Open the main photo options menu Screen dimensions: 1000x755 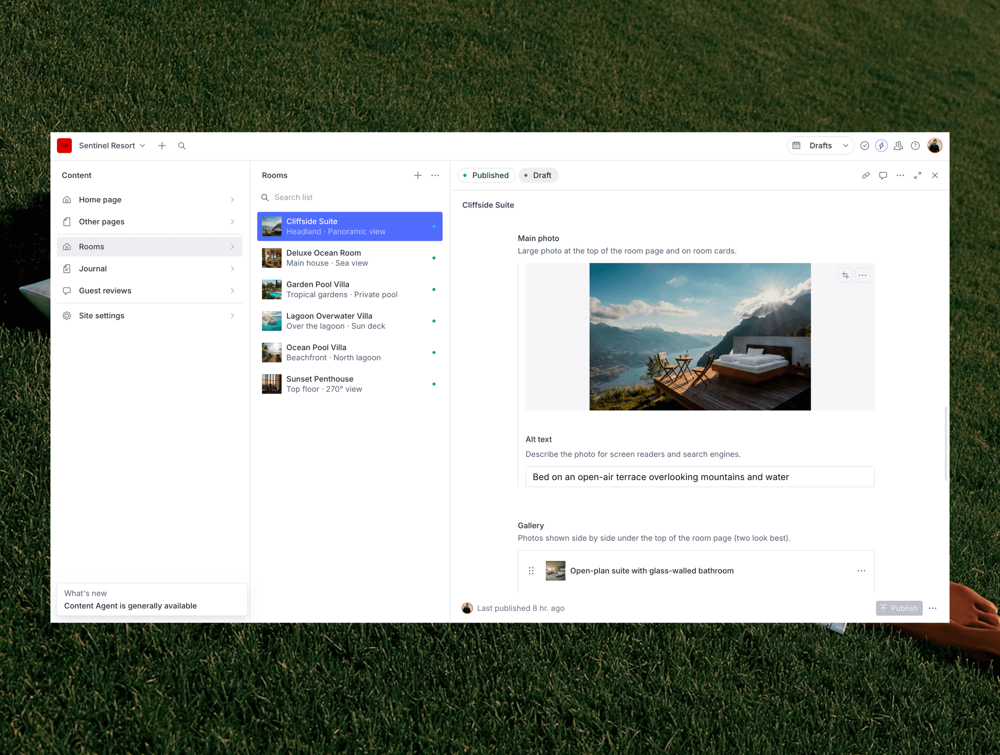pos(863,275)
